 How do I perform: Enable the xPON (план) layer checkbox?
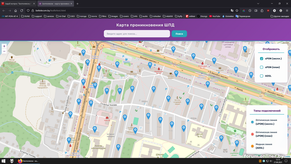pos(262,67)
